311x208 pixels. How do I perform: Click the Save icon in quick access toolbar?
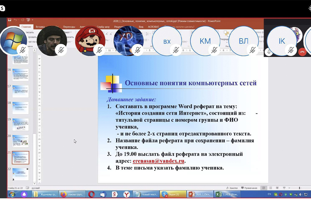tap(10, 20)
